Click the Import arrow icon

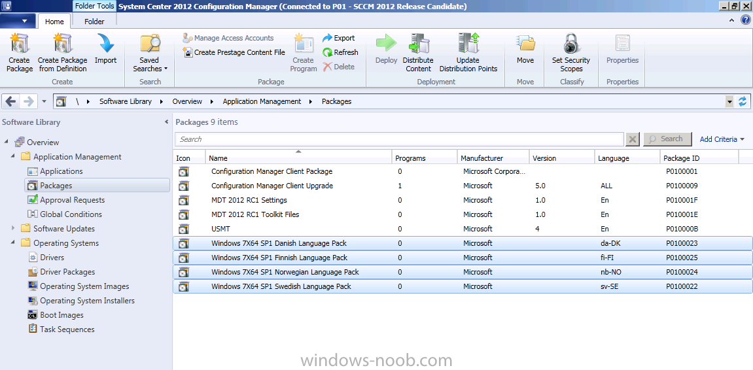click(105, 43)
